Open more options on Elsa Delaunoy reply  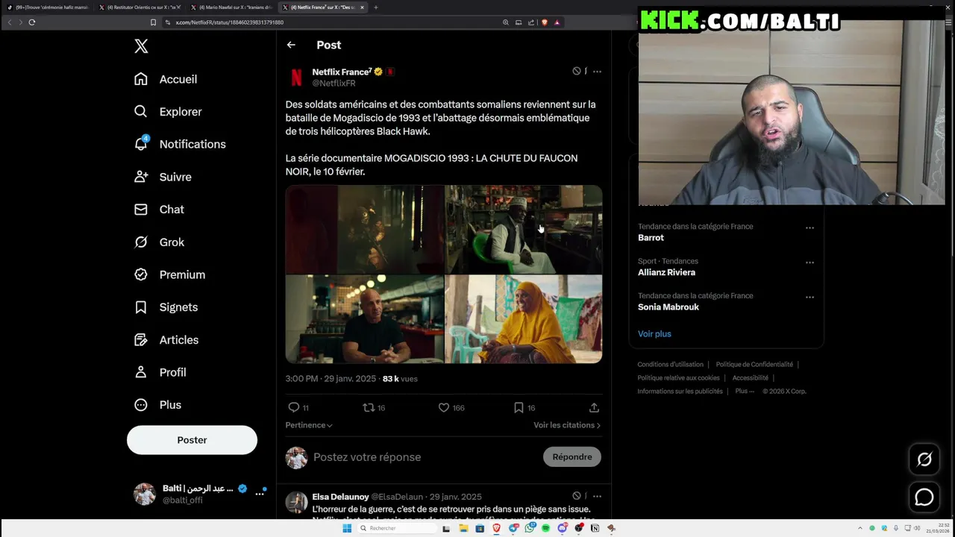pyautogui.click(x=597, y=496)
